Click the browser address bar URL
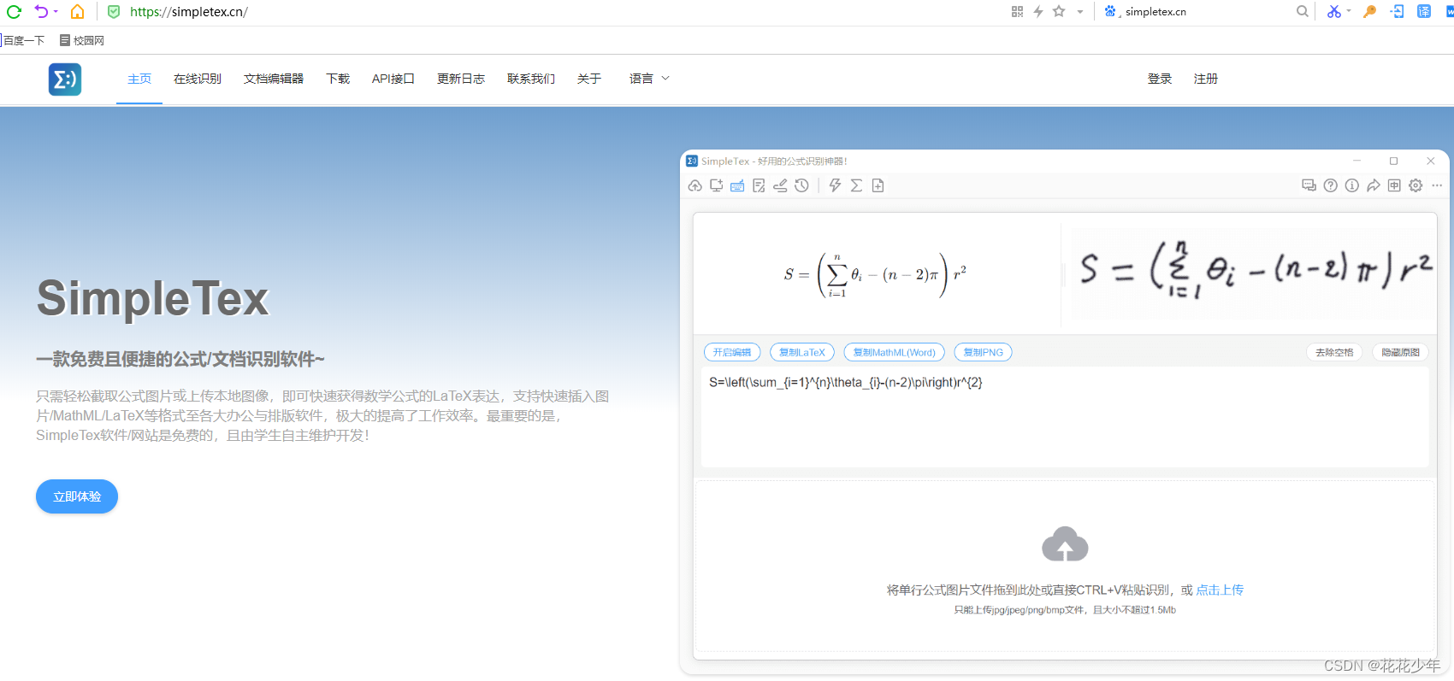Screen dimensions: 1454x681 pos(189,12)
